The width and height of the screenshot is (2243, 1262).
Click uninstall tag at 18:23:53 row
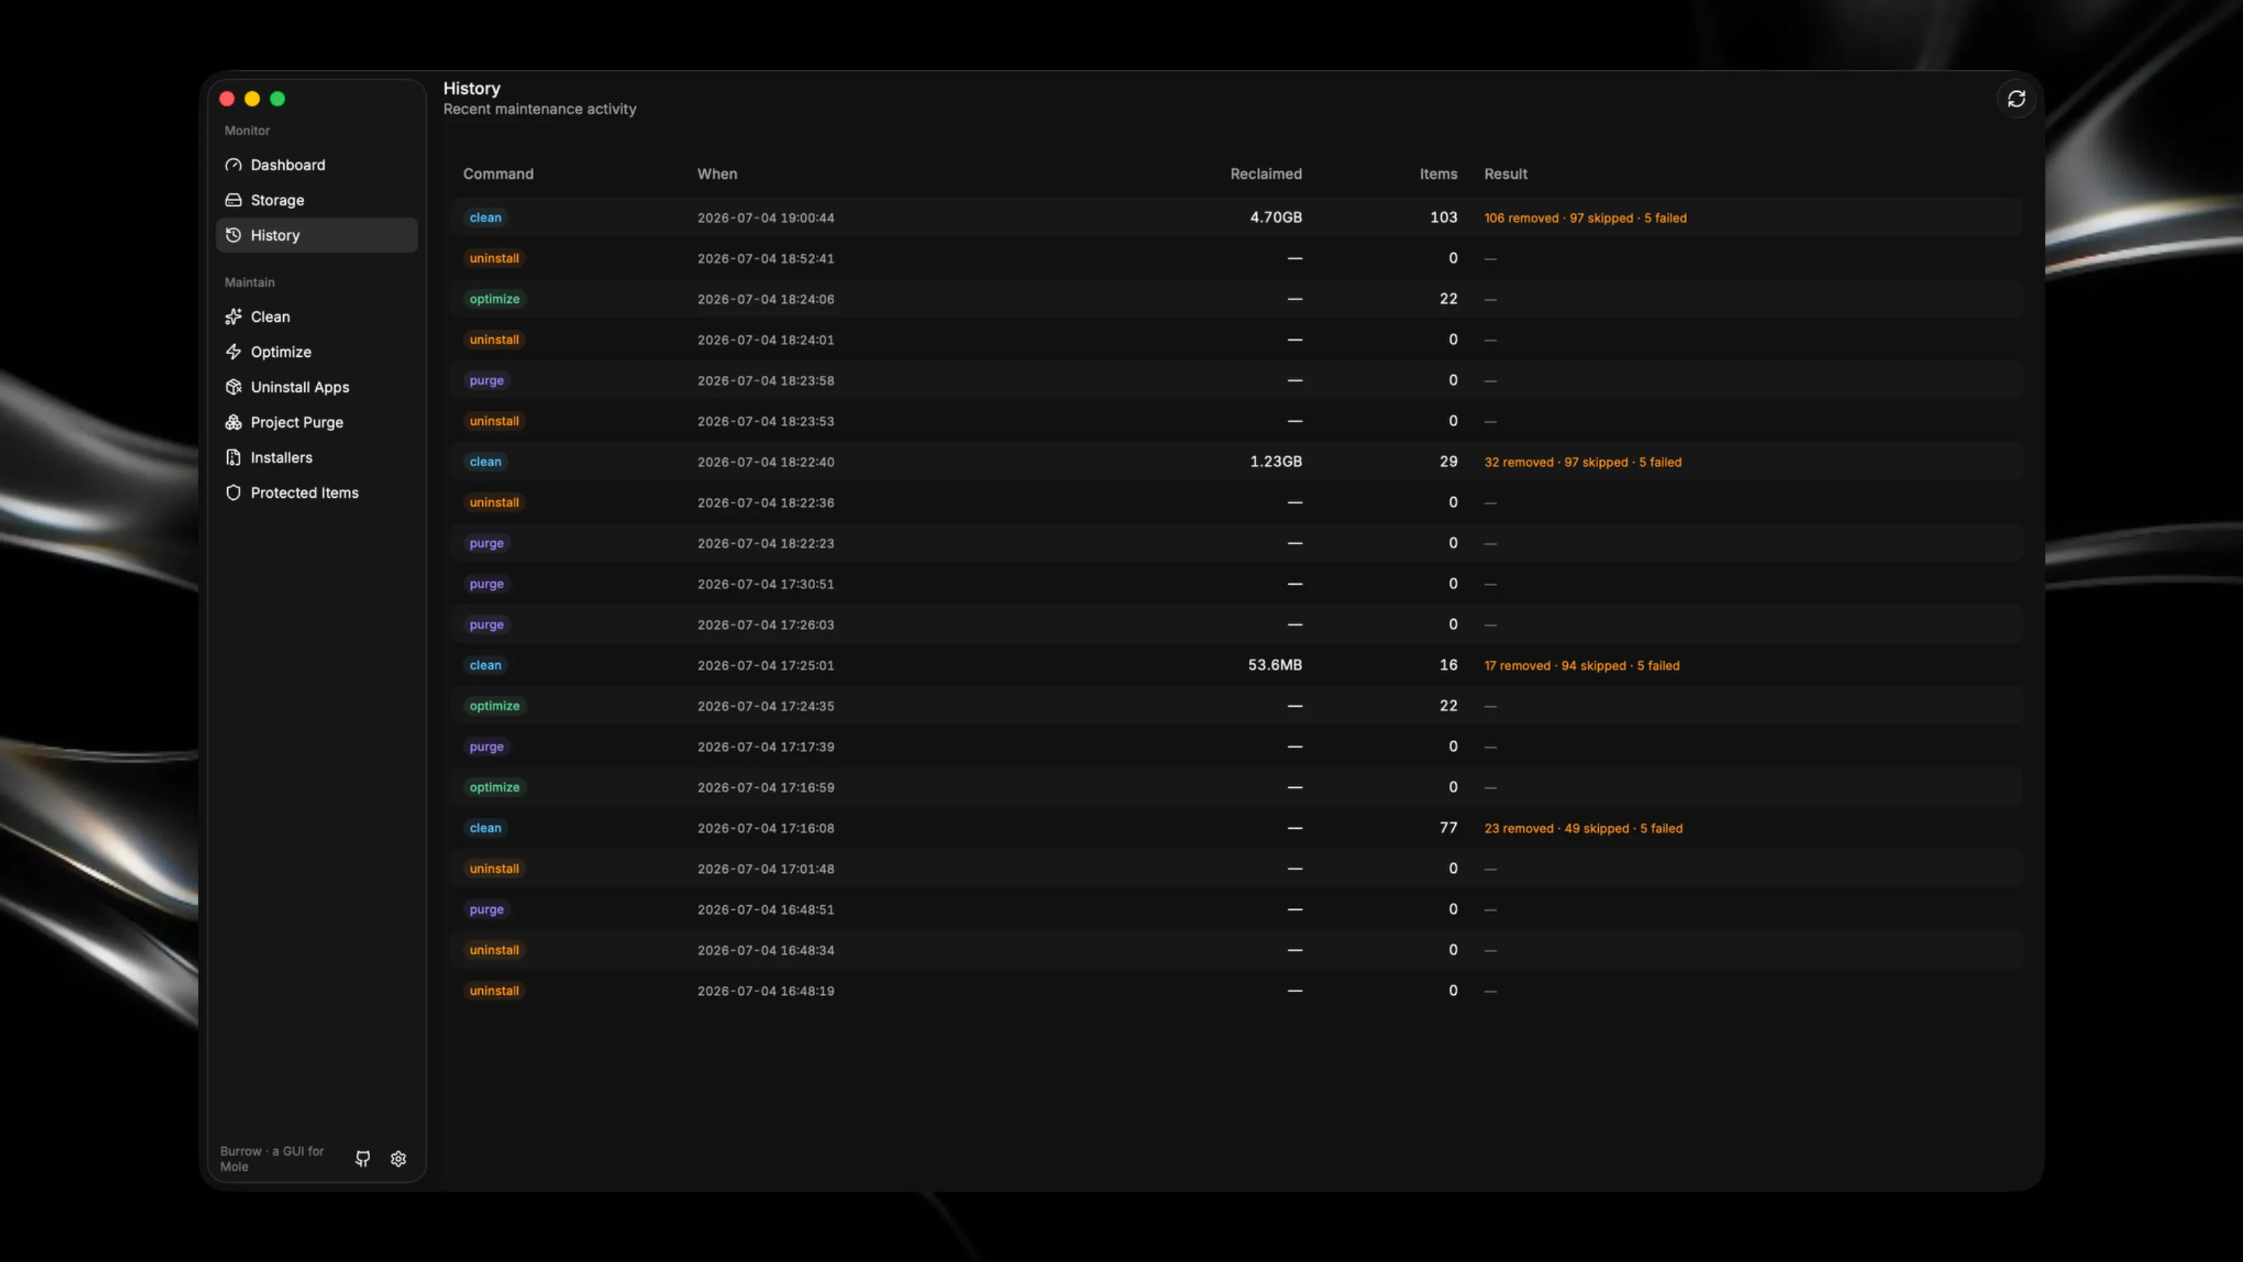(493, 421)
